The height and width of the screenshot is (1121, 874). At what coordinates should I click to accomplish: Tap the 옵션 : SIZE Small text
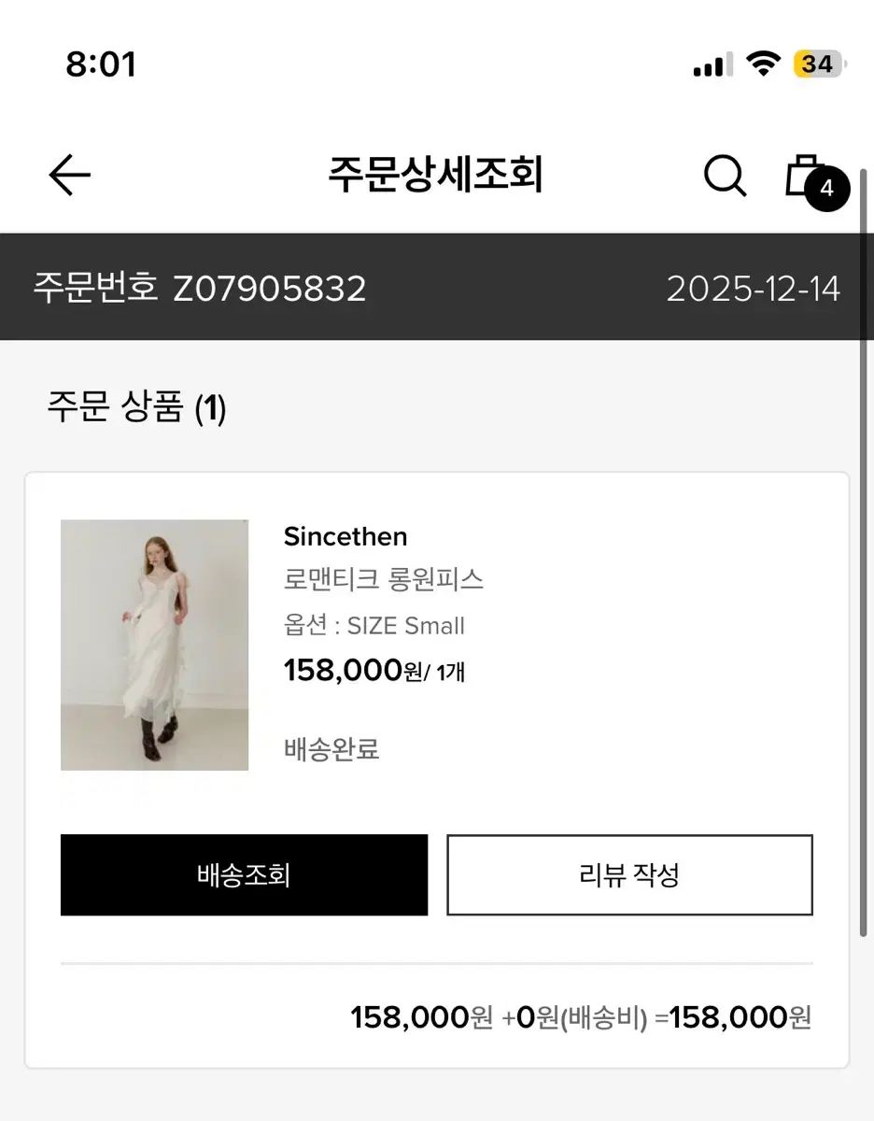pos(374,626)
